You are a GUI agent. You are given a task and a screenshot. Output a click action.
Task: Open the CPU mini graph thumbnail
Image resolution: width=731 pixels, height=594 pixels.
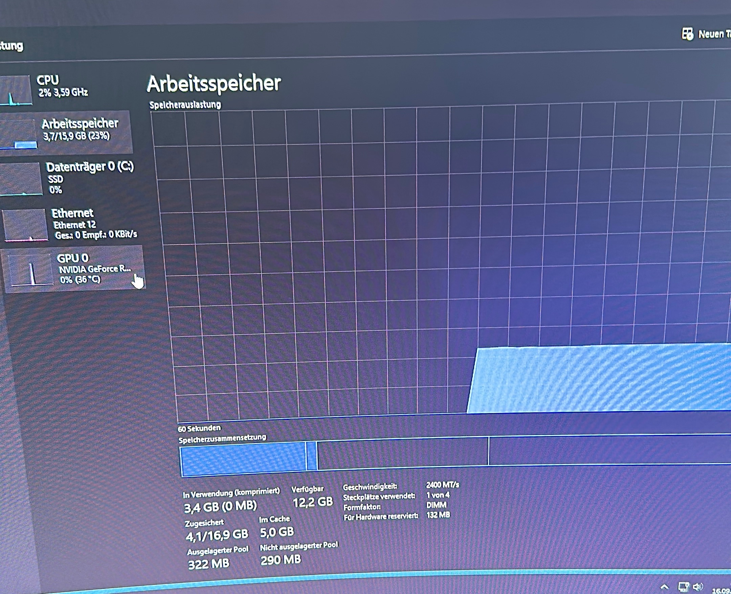(x=16, y=90)
